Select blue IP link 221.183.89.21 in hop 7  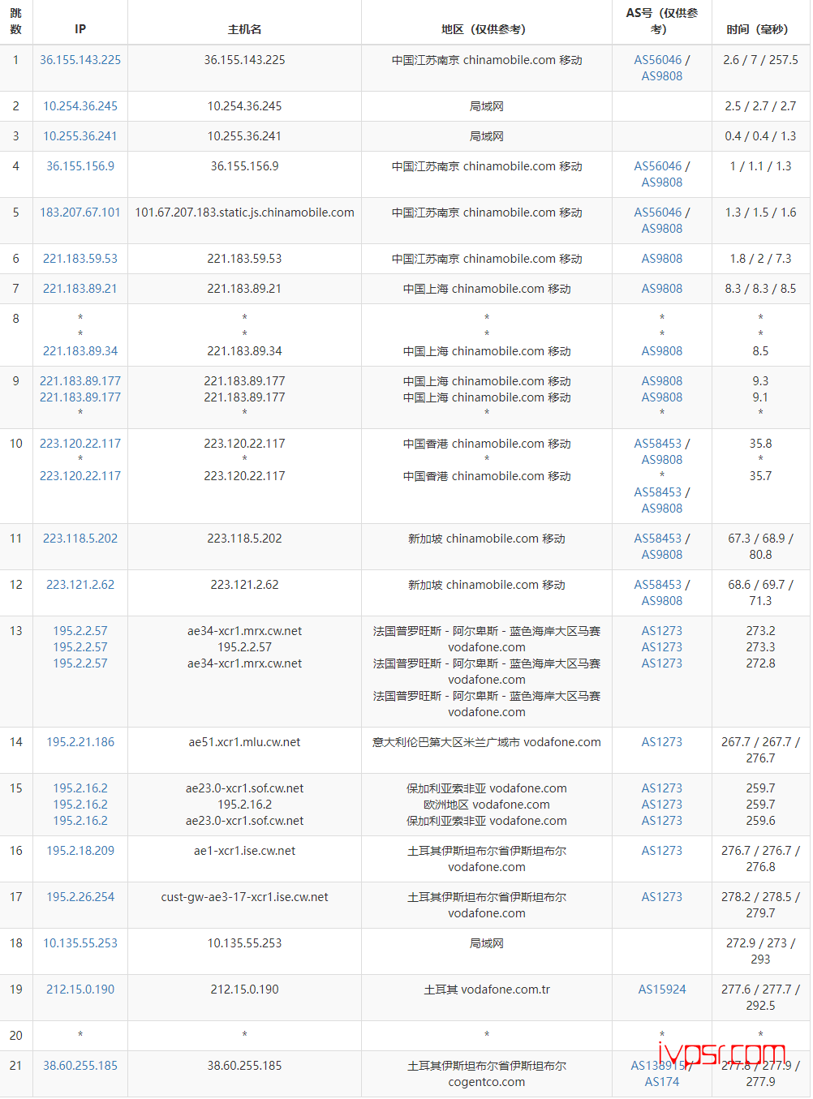[x=80, y=289]
